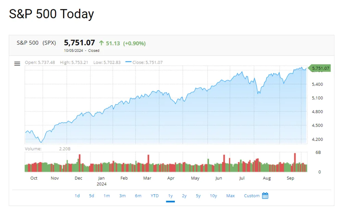Switch chart to 3m range

tap(122, 196)
